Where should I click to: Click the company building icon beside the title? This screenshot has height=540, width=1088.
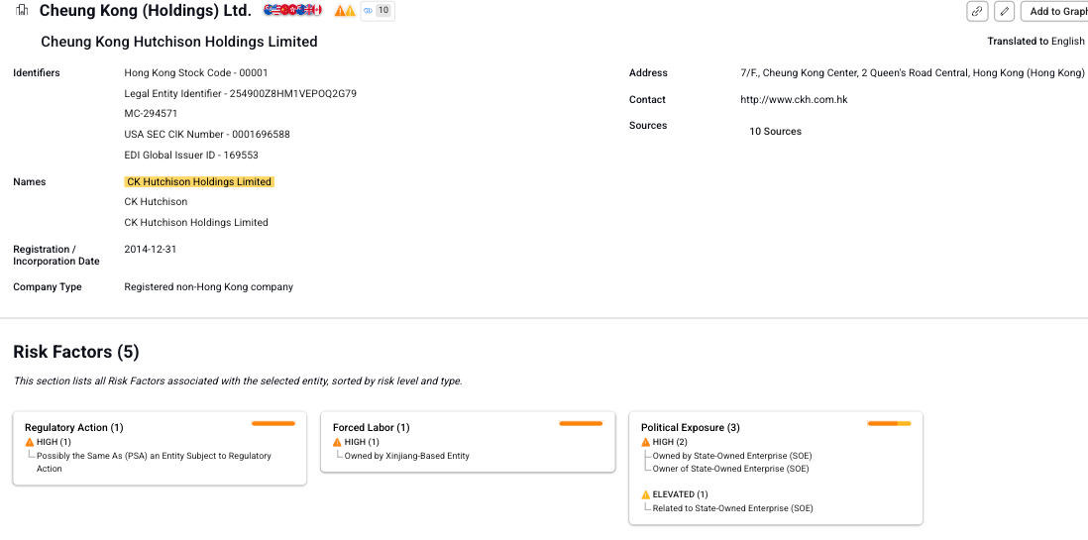22,11
